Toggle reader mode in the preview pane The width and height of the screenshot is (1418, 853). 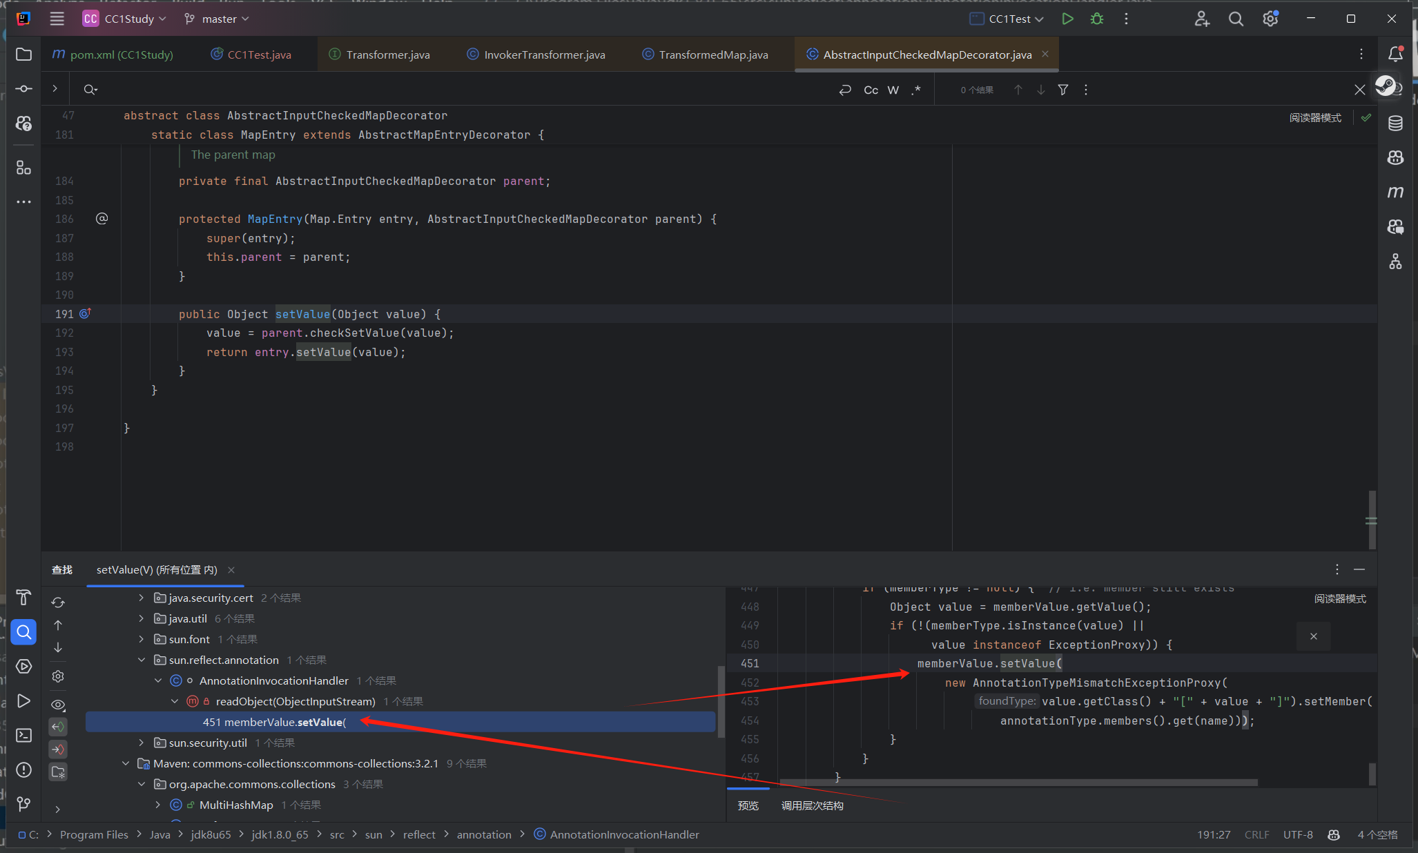point(1340,598)
